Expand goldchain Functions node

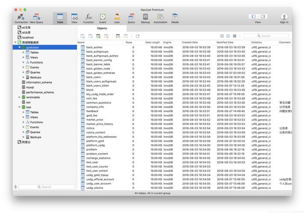click(24, 62)
